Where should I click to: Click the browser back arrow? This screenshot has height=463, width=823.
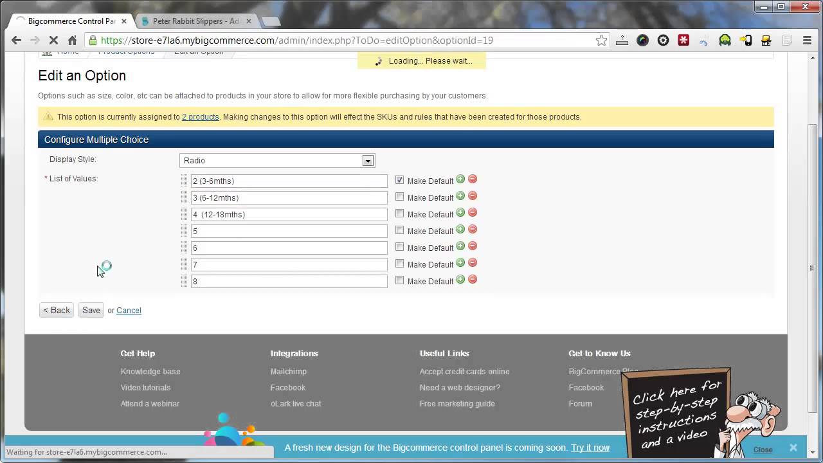tap(17, 41)
